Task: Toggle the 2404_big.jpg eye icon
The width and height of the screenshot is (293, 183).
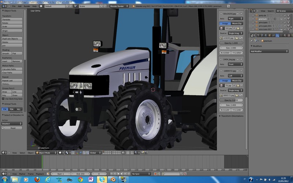Action: pyautogui.click(x=238, y=59)
